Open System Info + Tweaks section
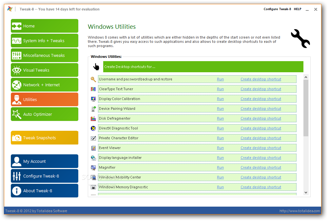328x221 pixels. point(45,41)
